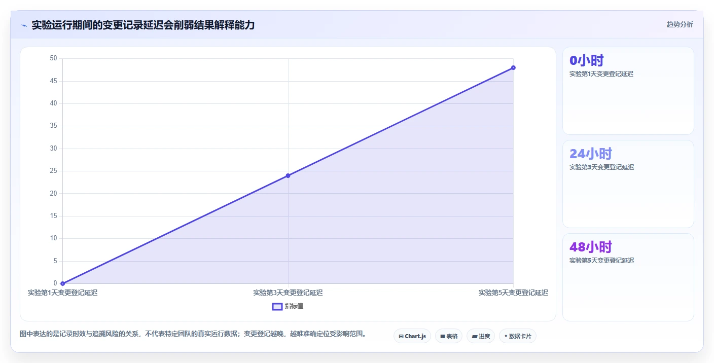Click the 指标值 legend color box
Screen dimensions: 714x363
[277, 306]
